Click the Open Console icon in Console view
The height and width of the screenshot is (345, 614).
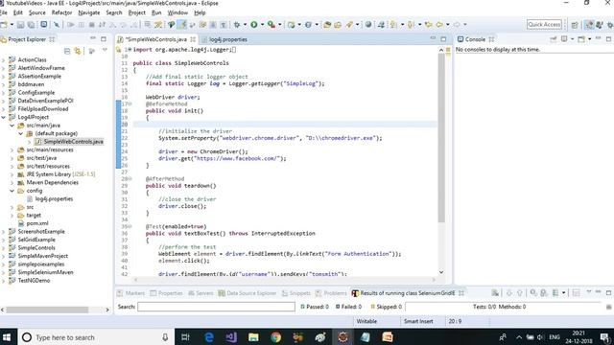(581, 39)
